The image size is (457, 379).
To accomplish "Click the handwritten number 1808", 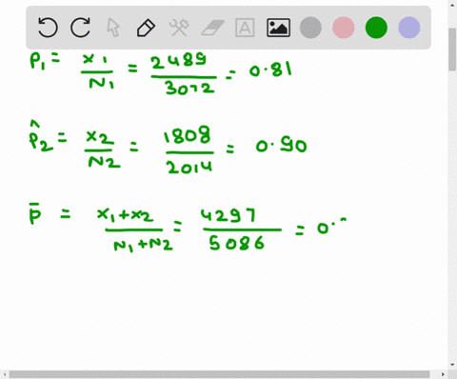I will pos(187,134).
